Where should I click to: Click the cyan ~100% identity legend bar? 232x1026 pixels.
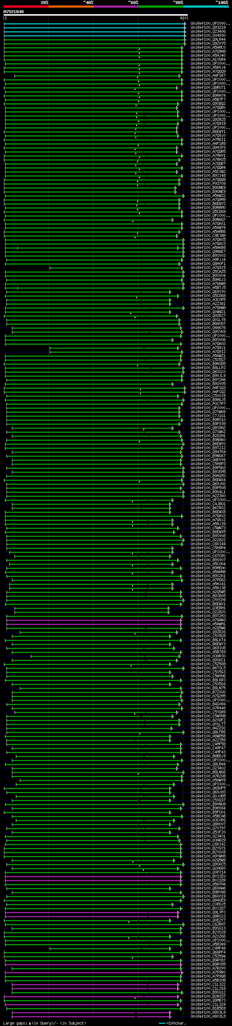(206, 7)
